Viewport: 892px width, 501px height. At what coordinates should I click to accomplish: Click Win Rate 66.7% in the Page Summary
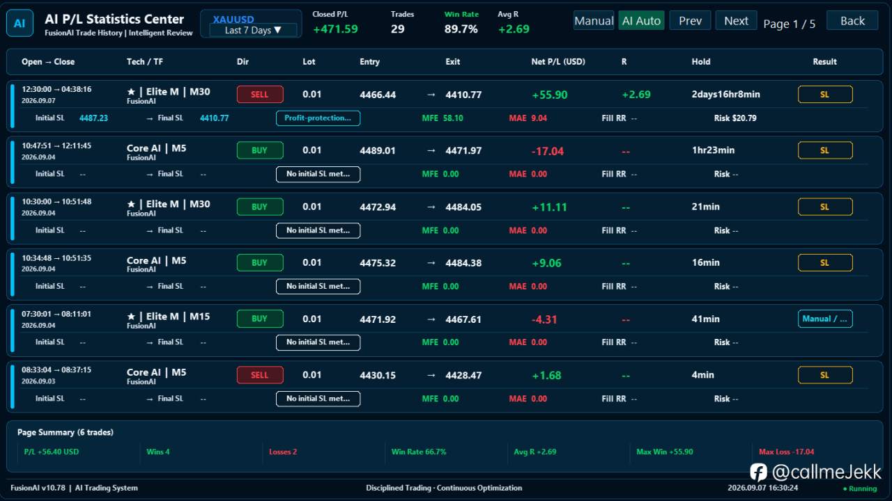[419, 452]
